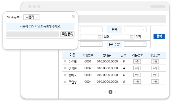Image resolution: width=172 pixels, height=102 pixels.
Task: Click 기본정보 수정 button for 전지현
Action: point(137,68)
